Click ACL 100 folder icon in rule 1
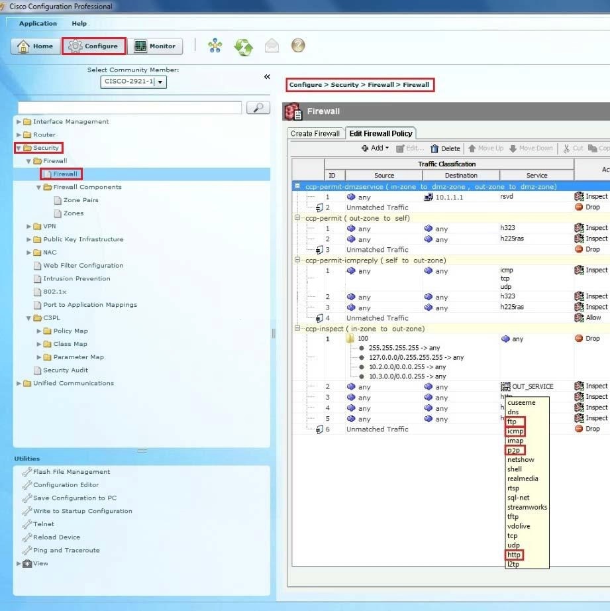 tap(350, 338)
